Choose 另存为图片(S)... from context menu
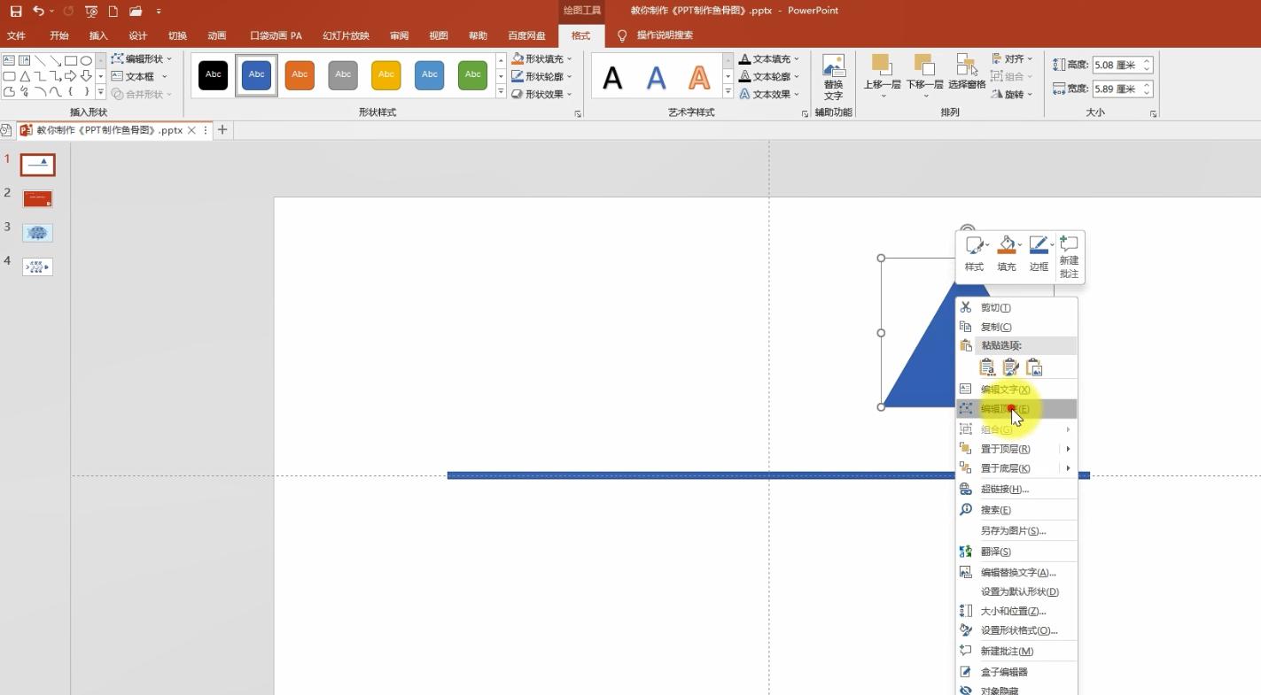 tap(1016, 530)
